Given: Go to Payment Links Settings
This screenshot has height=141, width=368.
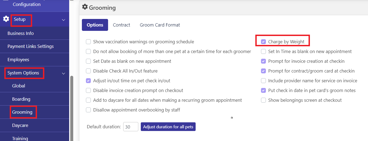Looking at the screenshot, I should [x=31, y=46].
